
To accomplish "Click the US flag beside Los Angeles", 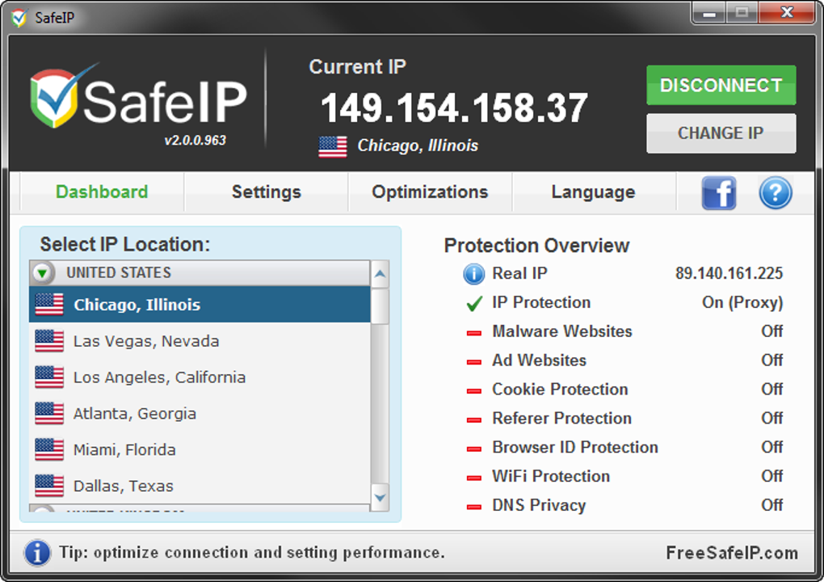I will pyautogui.click(x=49, y=377).
